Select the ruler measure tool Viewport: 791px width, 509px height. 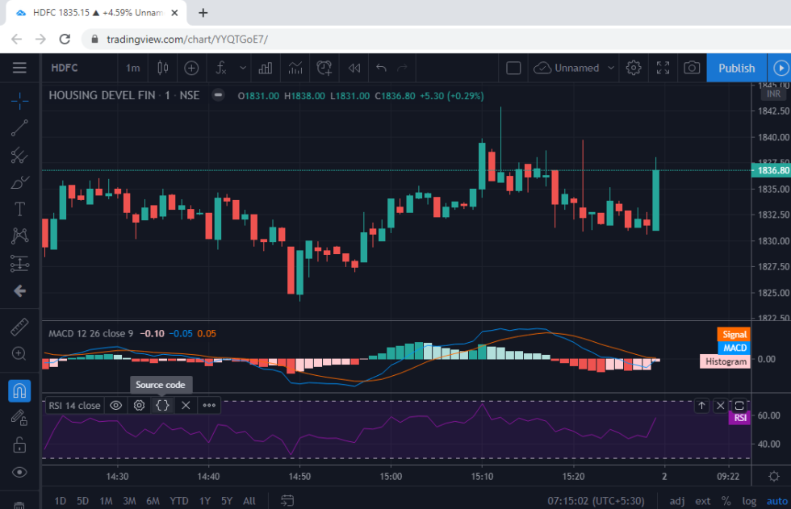pyautogui.click(x=20, y=328)
